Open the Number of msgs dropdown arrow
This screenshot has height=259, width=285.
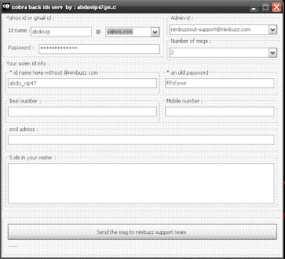pos(273,53)
